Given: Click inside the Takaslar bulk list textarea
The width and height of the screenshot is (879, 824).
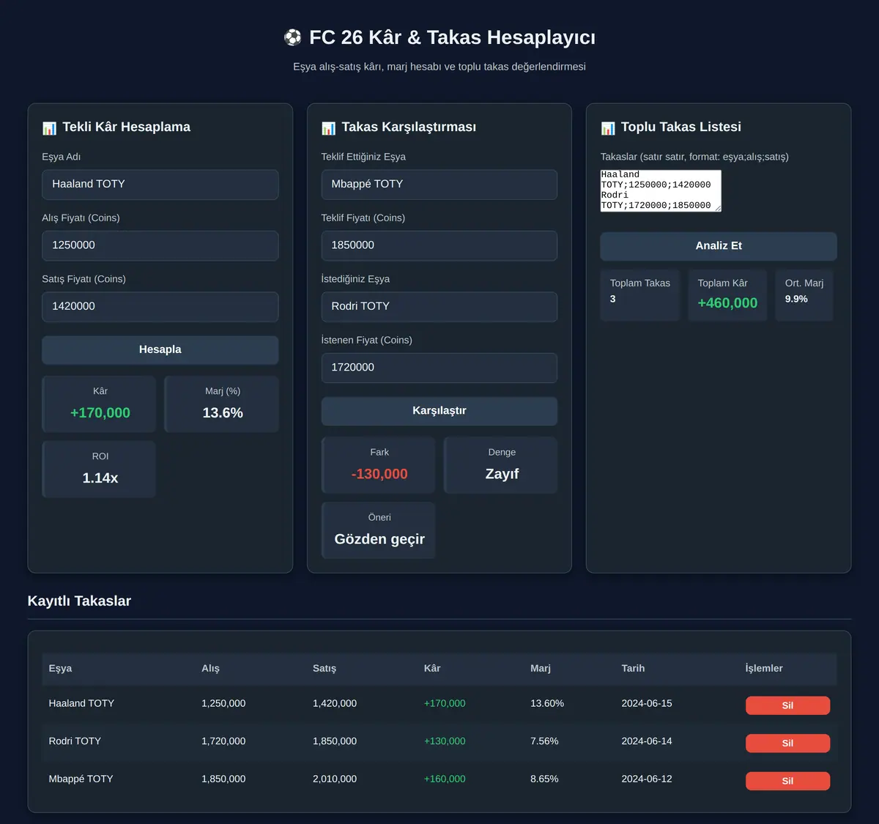Looking at the screenshot, I should click(x=661, y=190).
